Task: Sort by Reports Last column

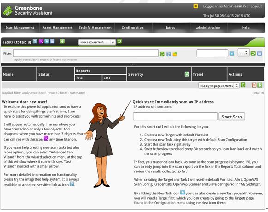Action: point(107,78)
